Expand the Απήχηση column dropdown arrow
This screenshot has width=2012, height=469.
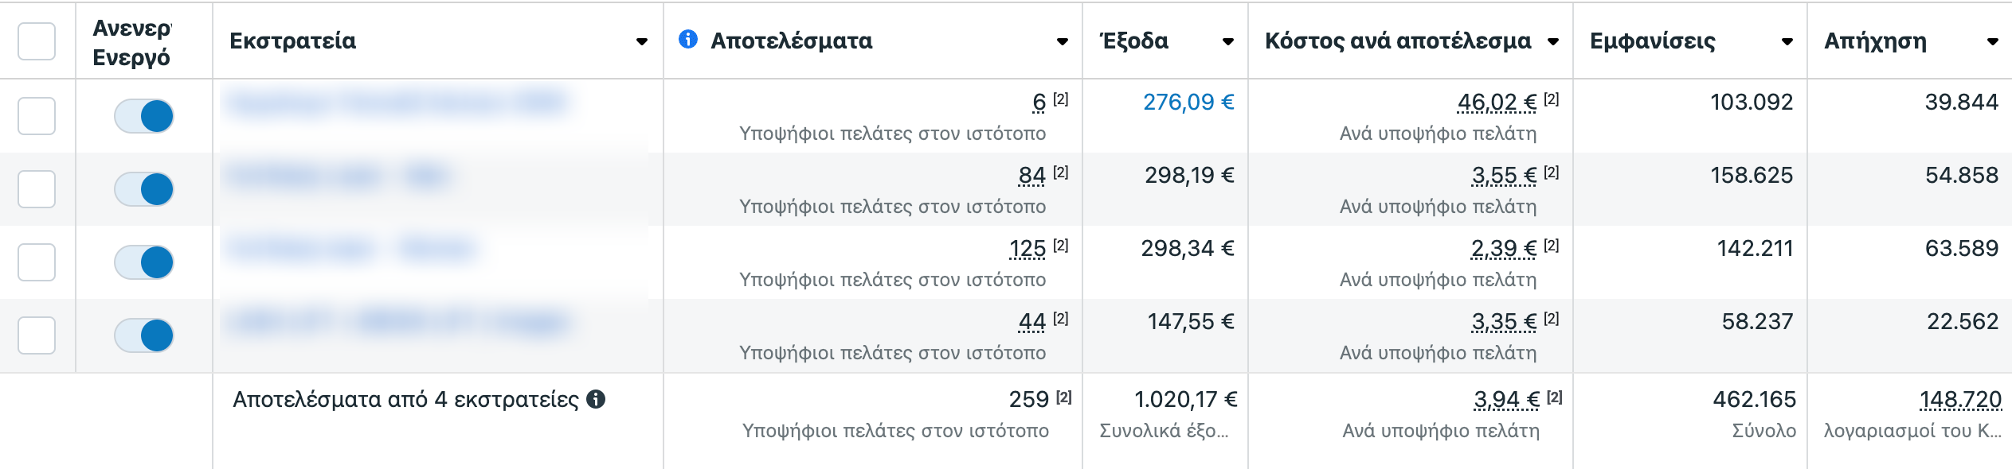[1992, 41]
